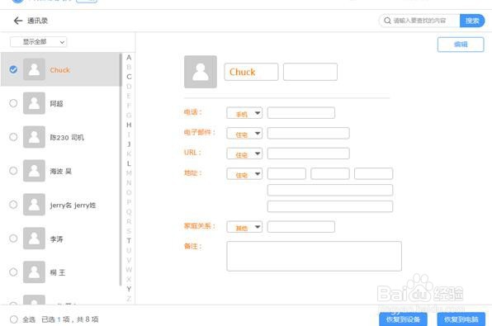This screenshot has width=492, height=326.
Task: Click the 搜索 search button
Action: pyautogui.click(x=472, y=21)
